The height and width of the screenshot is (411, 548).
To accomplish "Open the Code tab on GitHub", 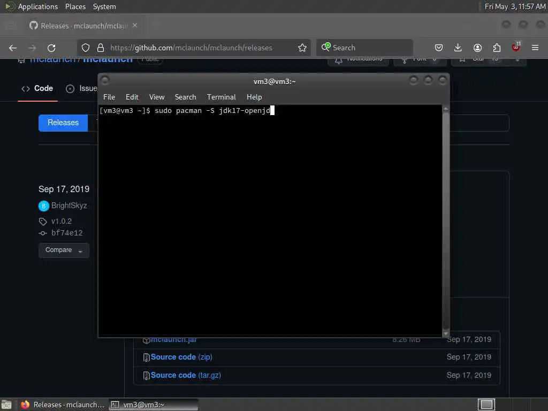I will point(37,88).
